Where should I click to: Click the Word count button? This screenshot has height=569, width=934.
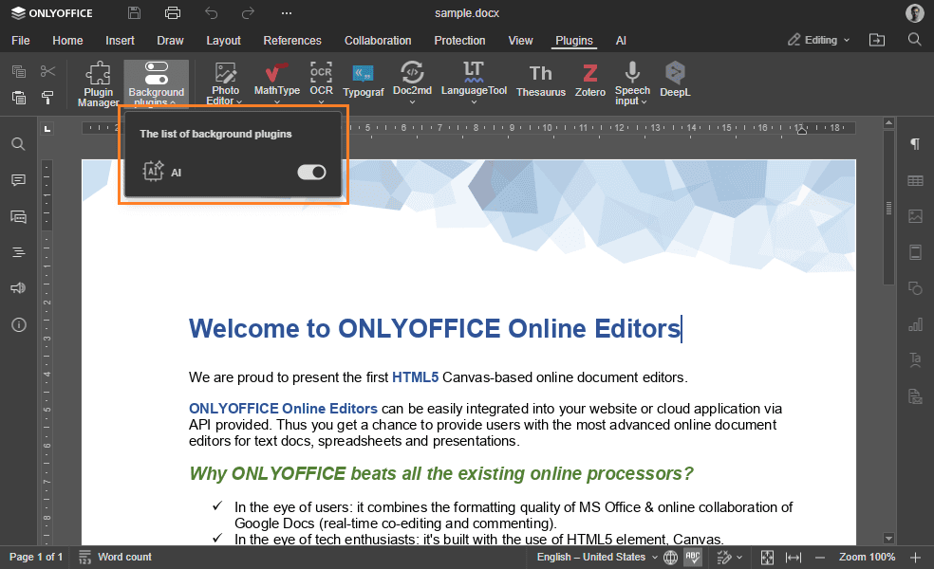116,557
